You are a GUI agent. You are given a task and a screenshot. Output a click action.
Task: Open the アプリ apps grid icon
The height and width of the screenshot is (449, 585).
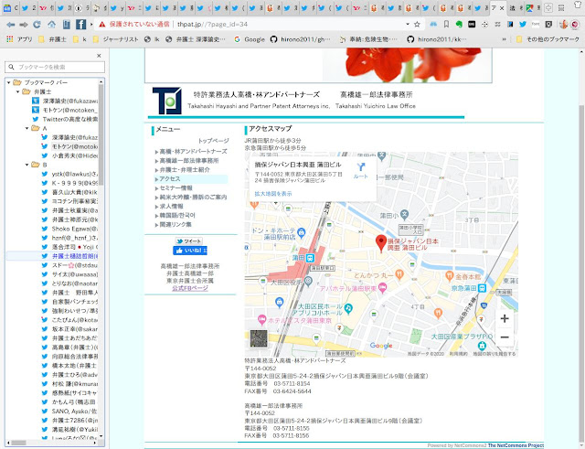pyautogui.click(x=10, y=38)
